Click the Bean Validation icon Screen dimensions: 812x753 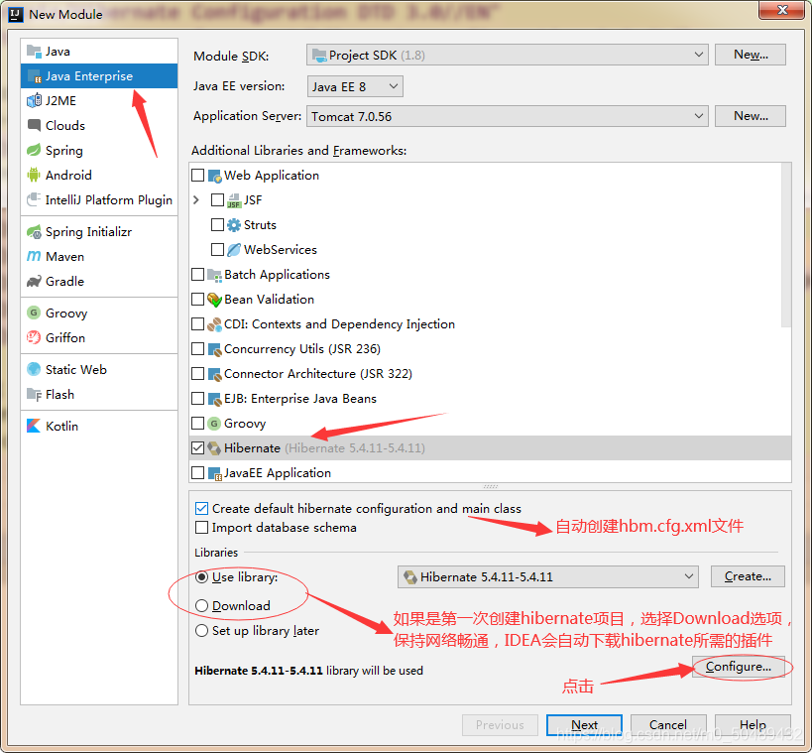point(214,300)
